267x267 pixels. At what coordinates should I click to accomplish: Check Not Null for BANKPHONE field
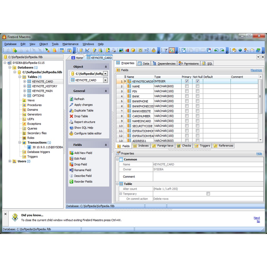(x=198, y=101)
